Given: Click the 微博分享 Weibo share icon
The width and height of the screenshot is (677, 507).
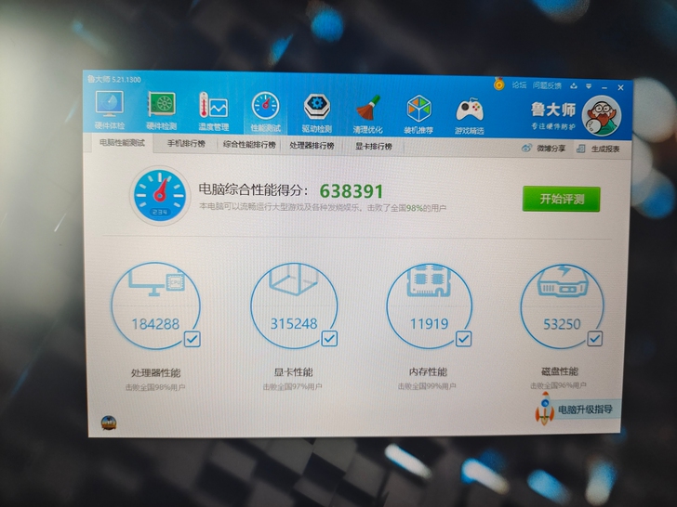Looking at the screenshot, I should [x=526, y=148].
